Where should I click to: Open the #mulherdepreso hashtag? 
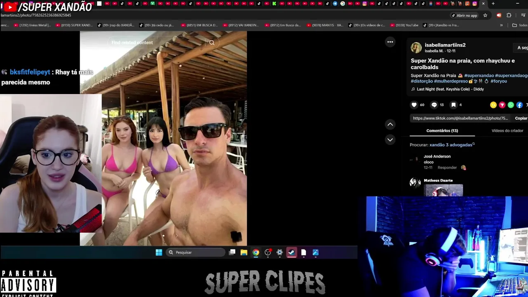pyautogui.click(x=451, y=81)
